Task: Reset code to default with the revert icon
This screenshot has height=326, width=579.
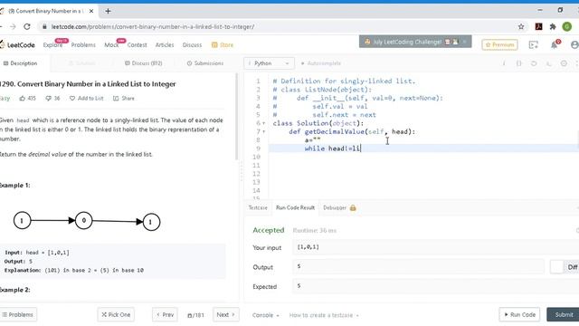Action: coord(534,63)
